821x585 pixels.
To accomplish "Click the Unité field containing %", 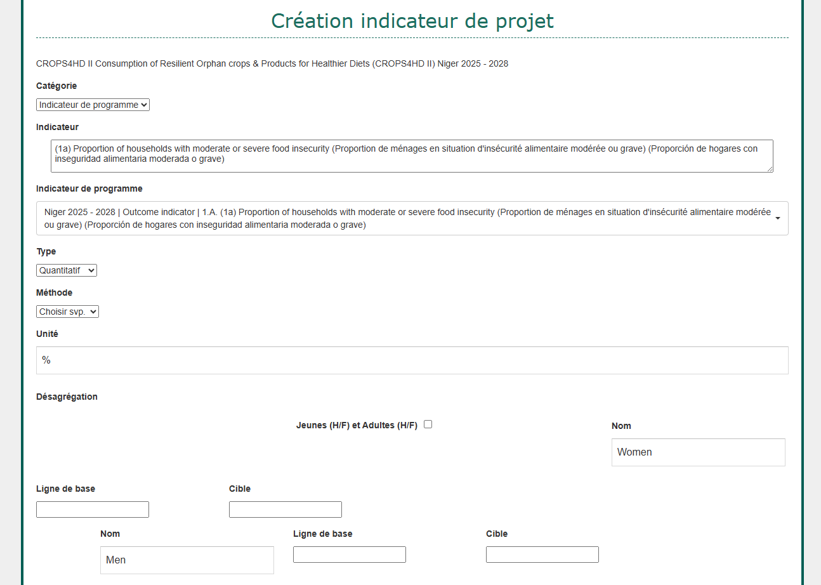I will (412, 360).
